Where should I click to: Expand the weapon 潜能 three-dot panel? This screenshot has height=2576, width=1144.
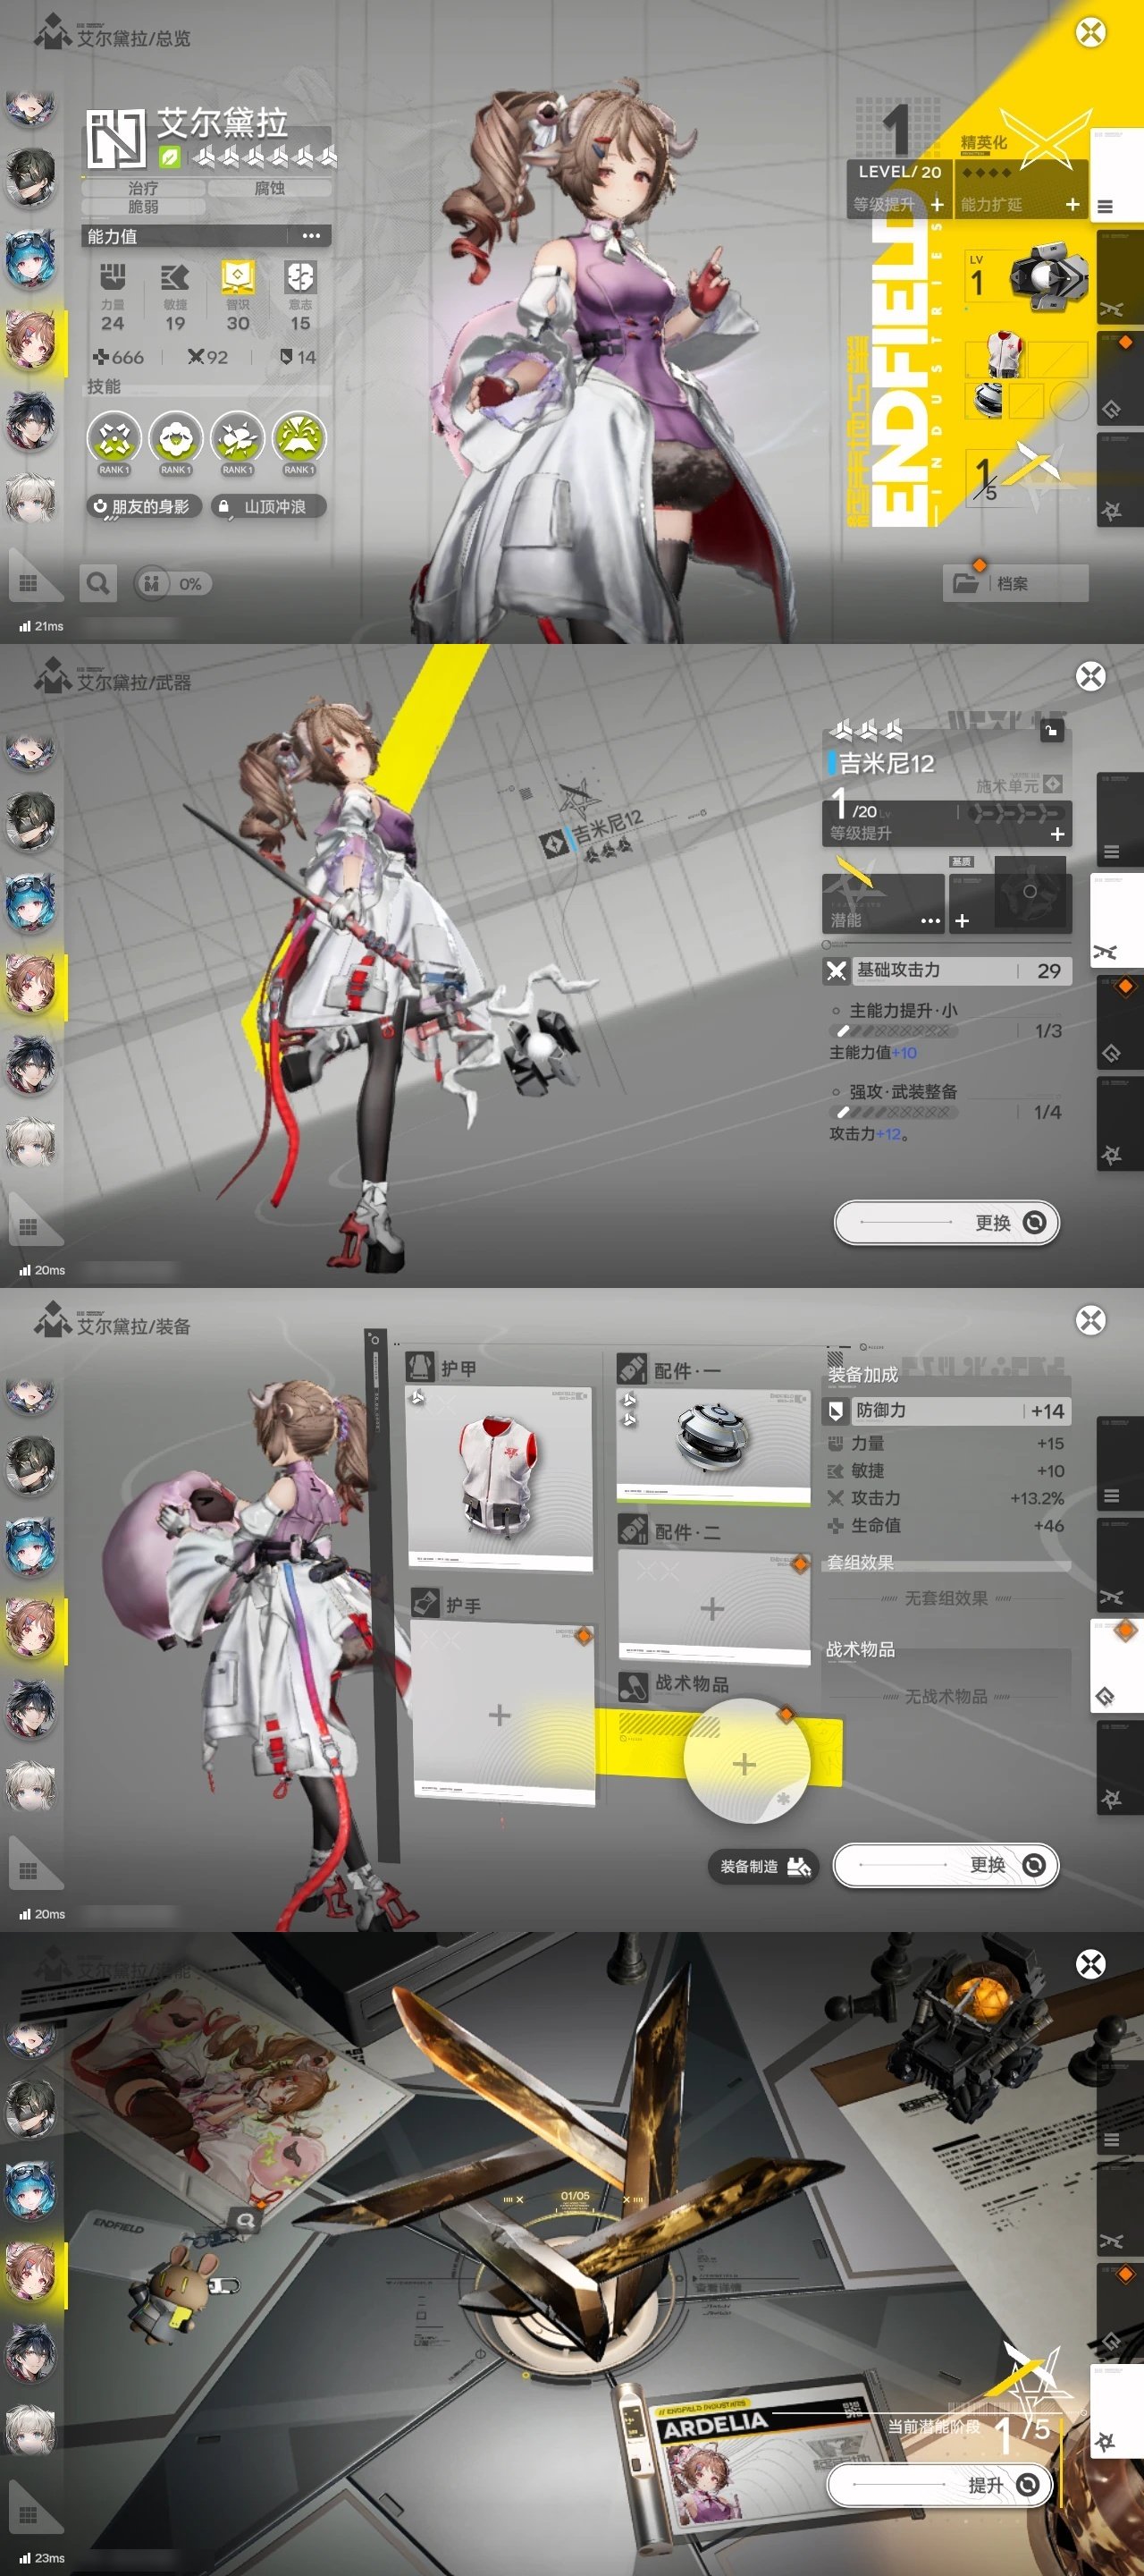[929, 920]
